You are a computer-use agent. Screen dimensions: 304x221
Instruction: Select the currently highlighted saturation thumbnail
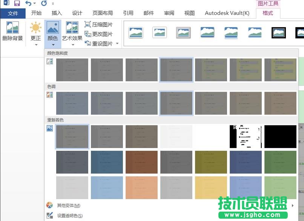coord(176,70)
